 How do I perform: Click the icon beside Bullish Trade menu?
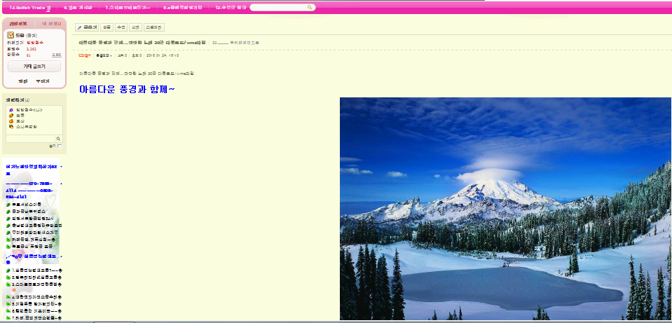click(48, 8)
